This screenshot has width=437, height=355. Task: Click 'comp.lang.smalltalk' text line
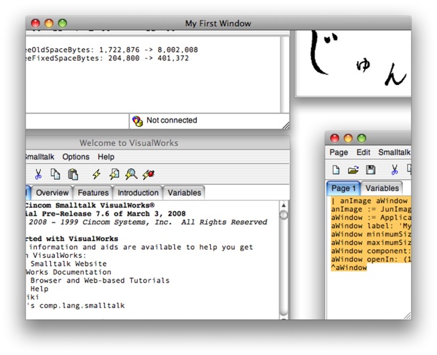pos(82,305)
